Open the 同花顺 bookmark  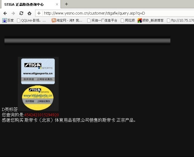click(128, 20)
